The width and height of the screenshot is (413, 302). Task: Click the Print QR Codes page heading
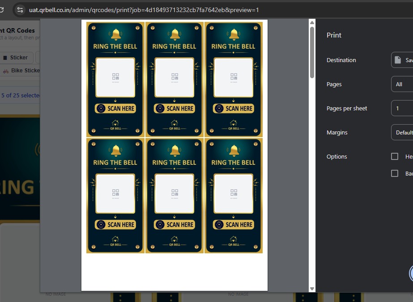[17, 30]
